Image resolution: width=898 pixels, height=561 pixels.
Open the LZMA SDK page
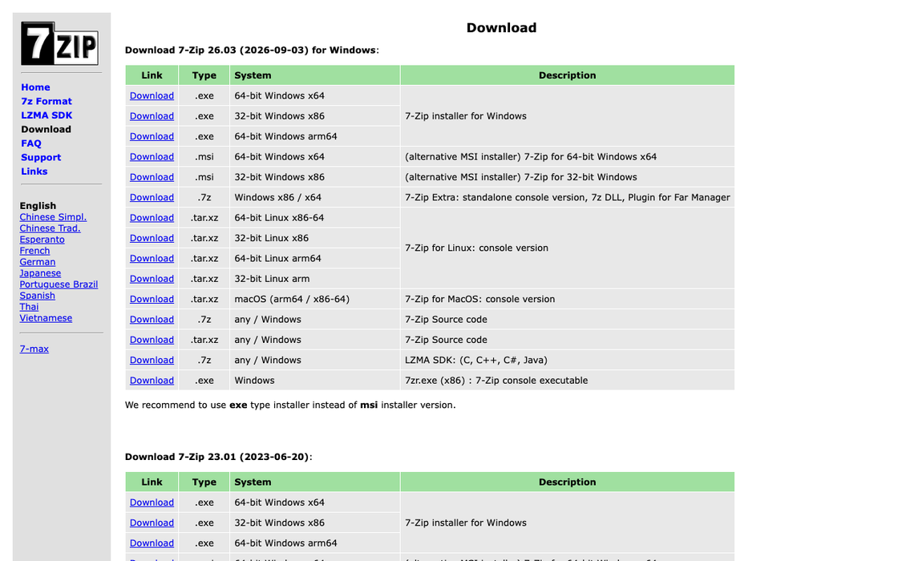click(47, 115)
